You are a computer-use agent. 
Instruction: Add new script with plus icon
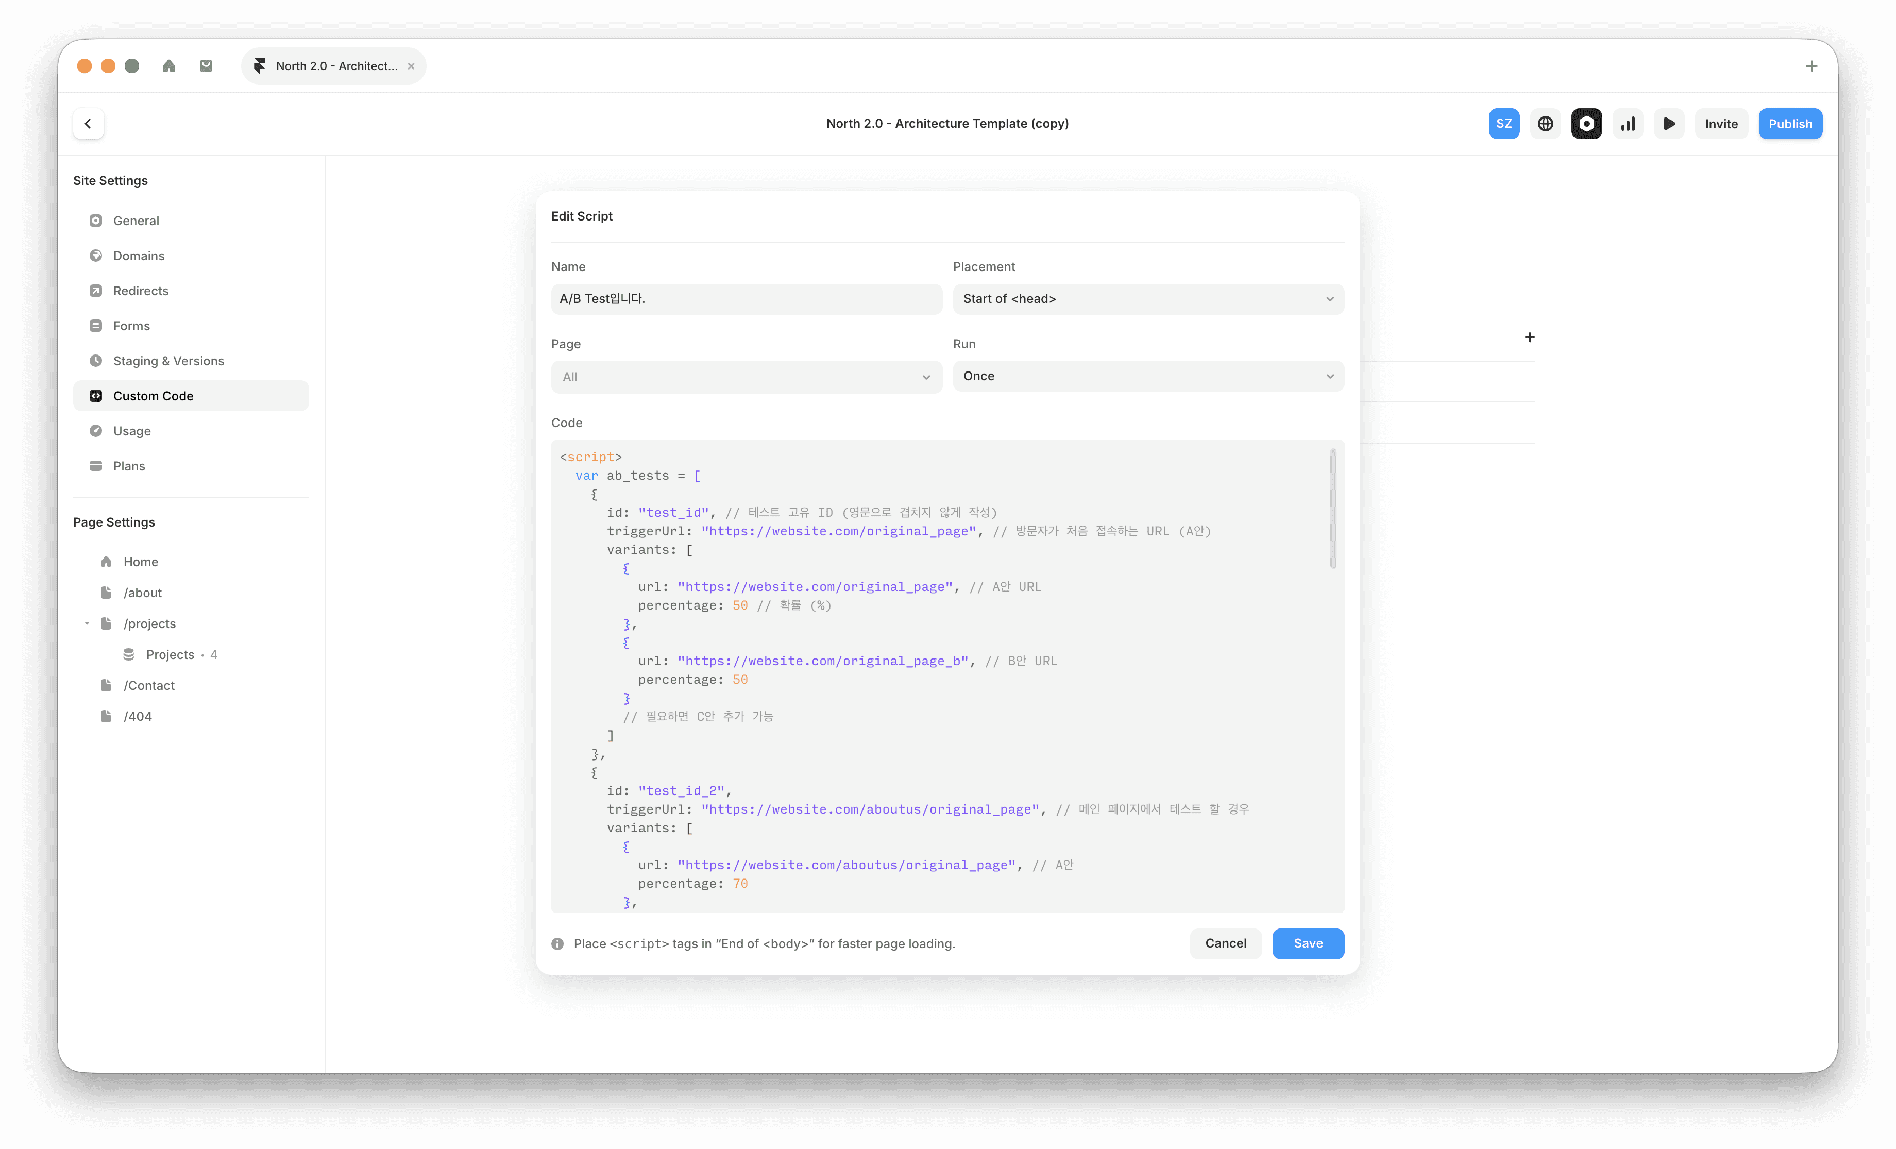tap(1529, 337)
